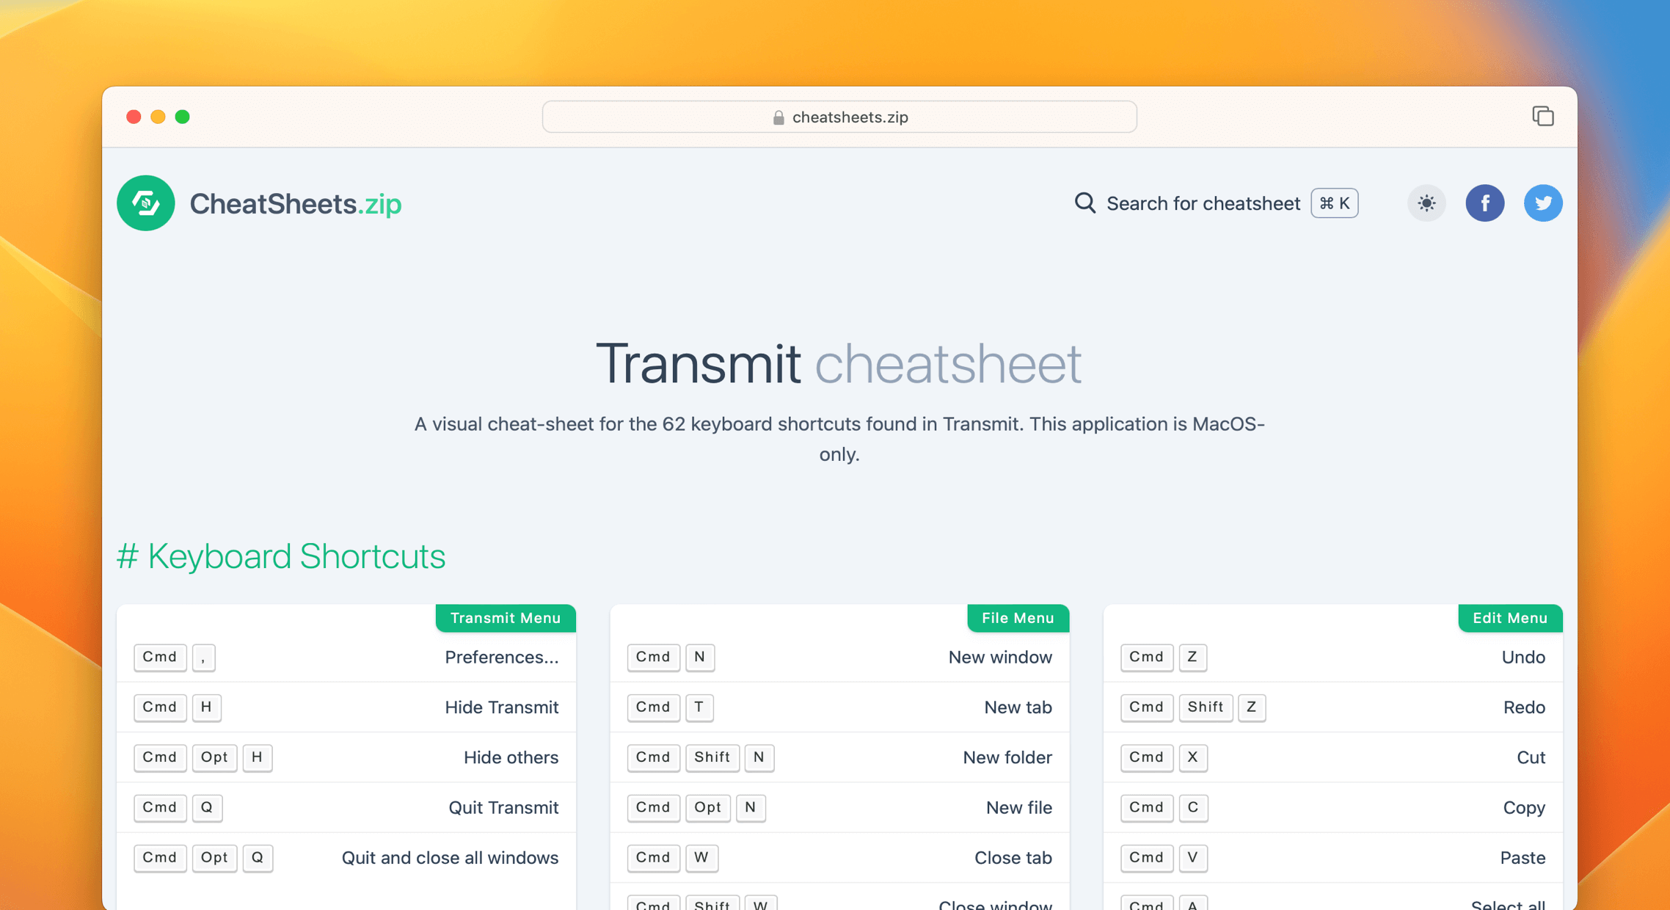Click the New folder row text

[x=1007, y=757]
